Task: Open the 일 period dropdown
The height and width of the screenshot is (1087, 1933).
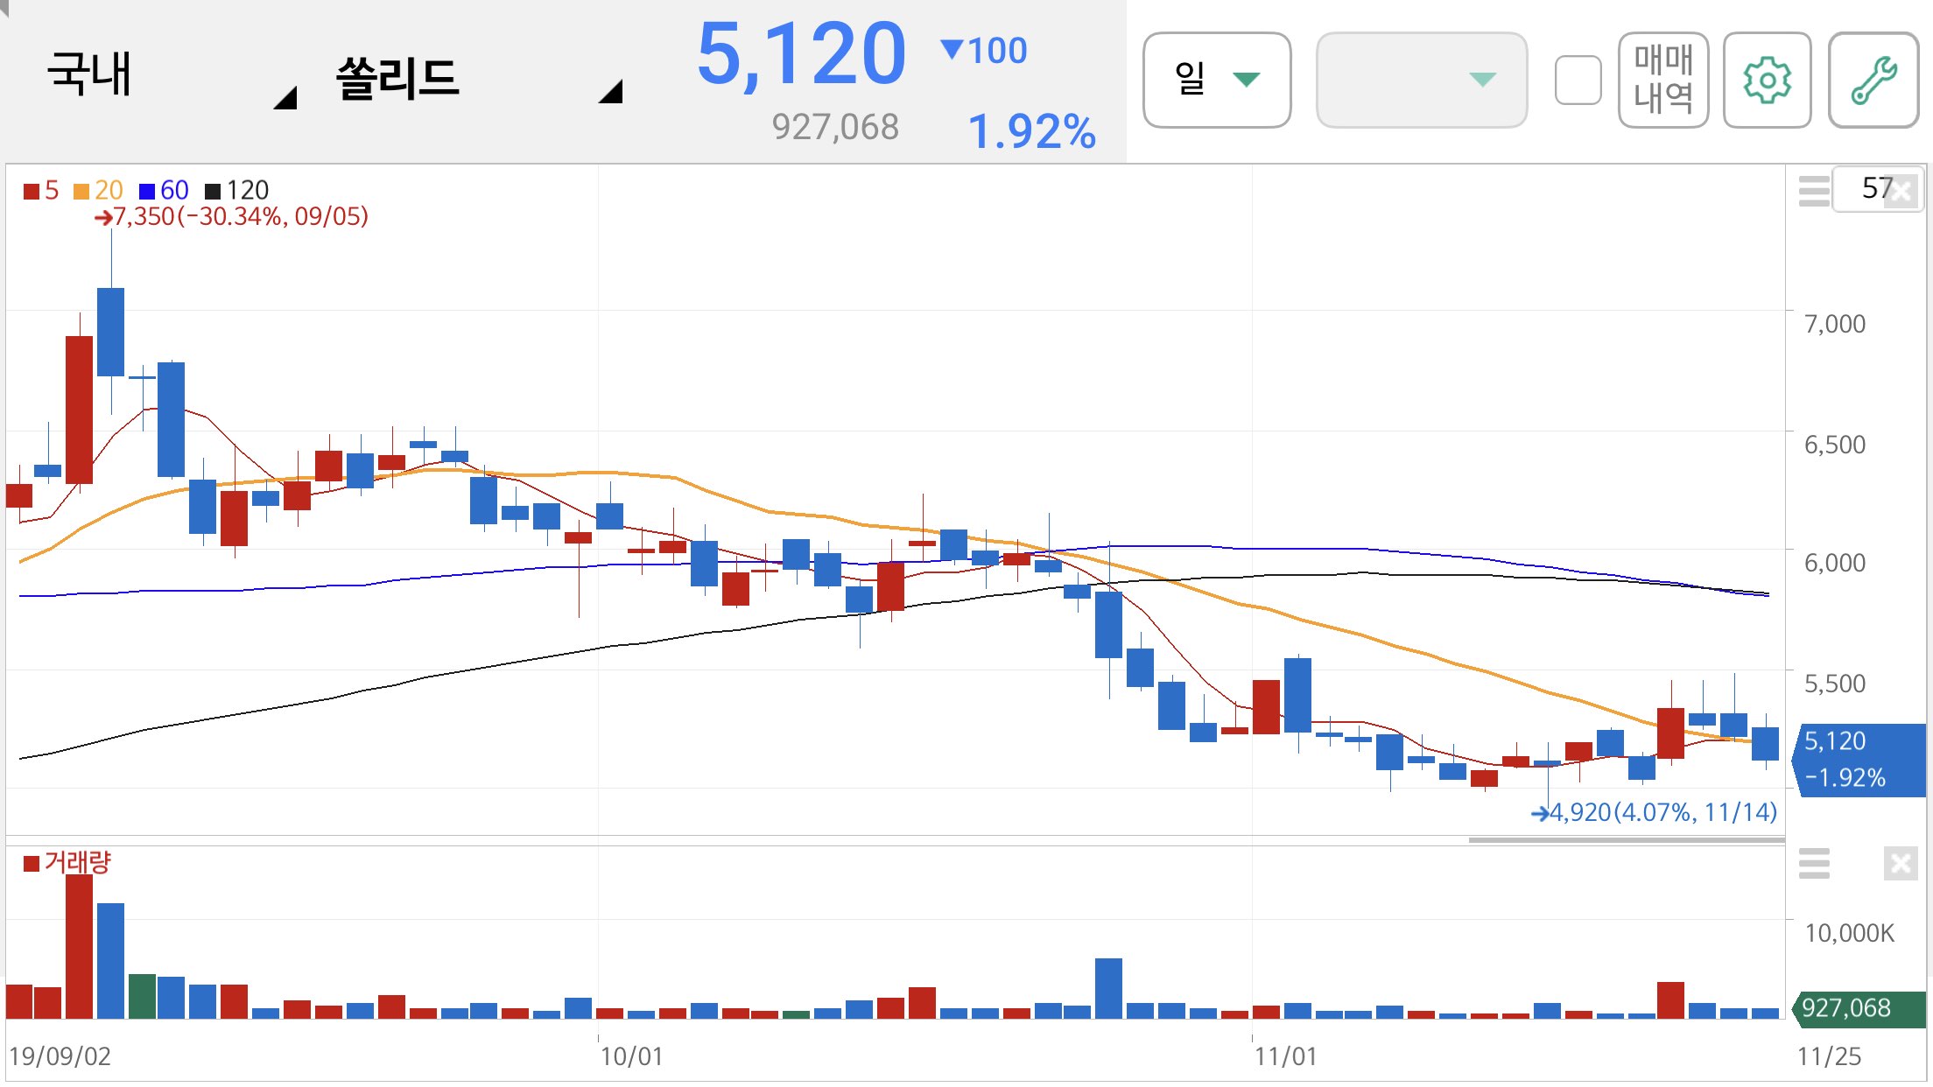Action: coord(1217,81)
